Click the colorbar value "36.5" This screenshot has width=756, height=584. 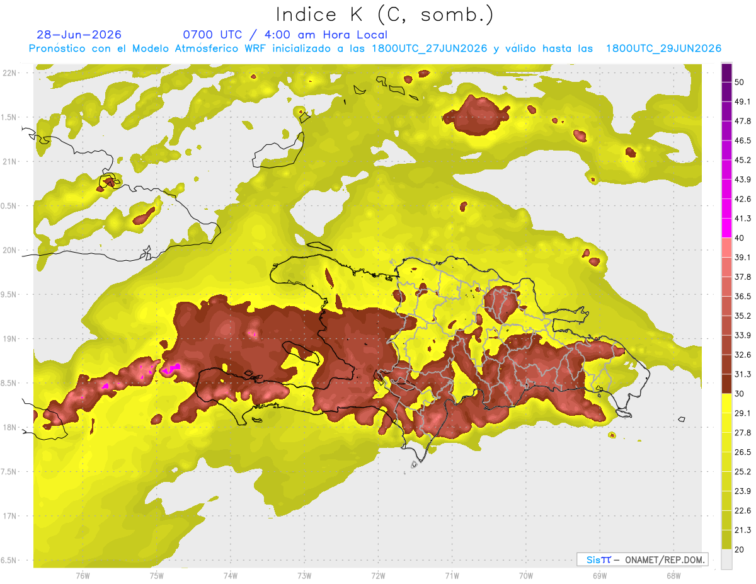[x=743, y=297]
